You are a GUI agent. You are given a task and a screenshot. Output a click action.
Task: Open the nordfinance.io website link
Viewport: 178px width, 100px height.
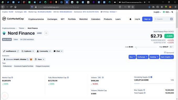click(x=11, y=51)
